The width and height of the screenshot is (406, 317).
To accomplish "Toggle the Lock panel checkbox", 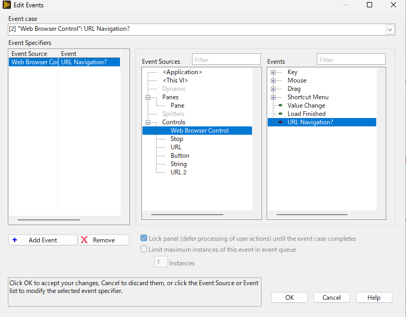I will 144,238.
